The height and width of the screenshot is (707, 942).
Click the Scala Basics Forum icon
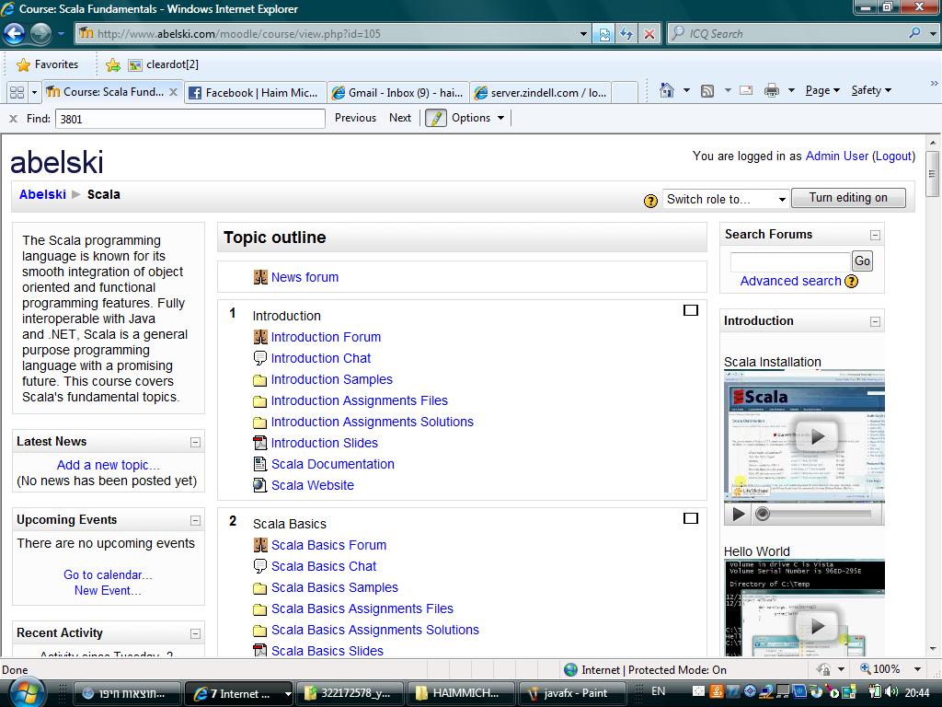click(260, 545)
